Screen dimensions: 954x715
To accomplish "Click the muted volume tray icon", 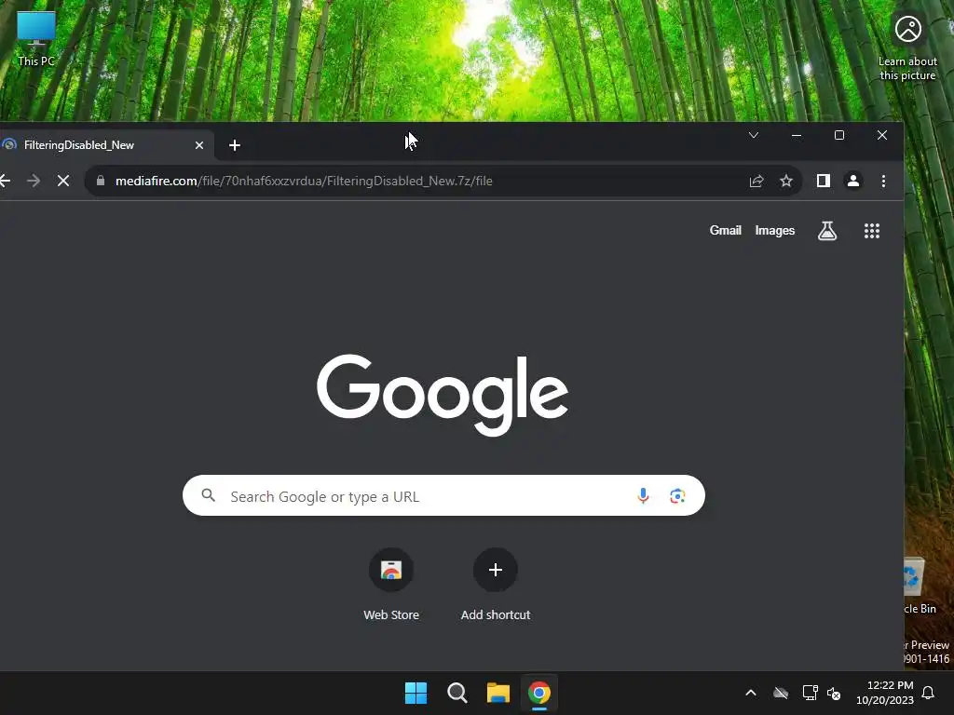I will point(834,693).
